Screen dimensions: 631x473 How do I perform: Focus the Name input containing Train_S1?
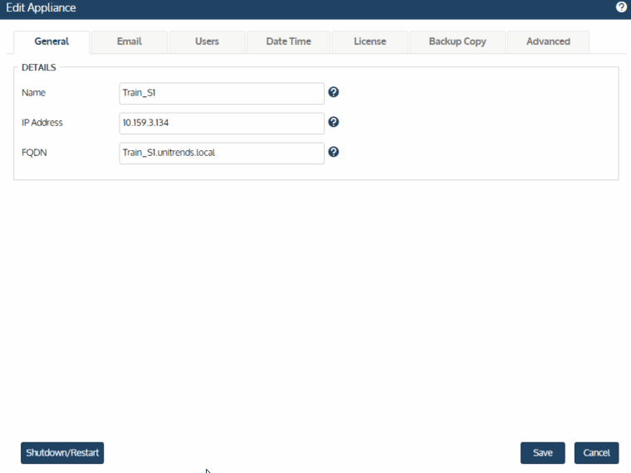(222, 93)
